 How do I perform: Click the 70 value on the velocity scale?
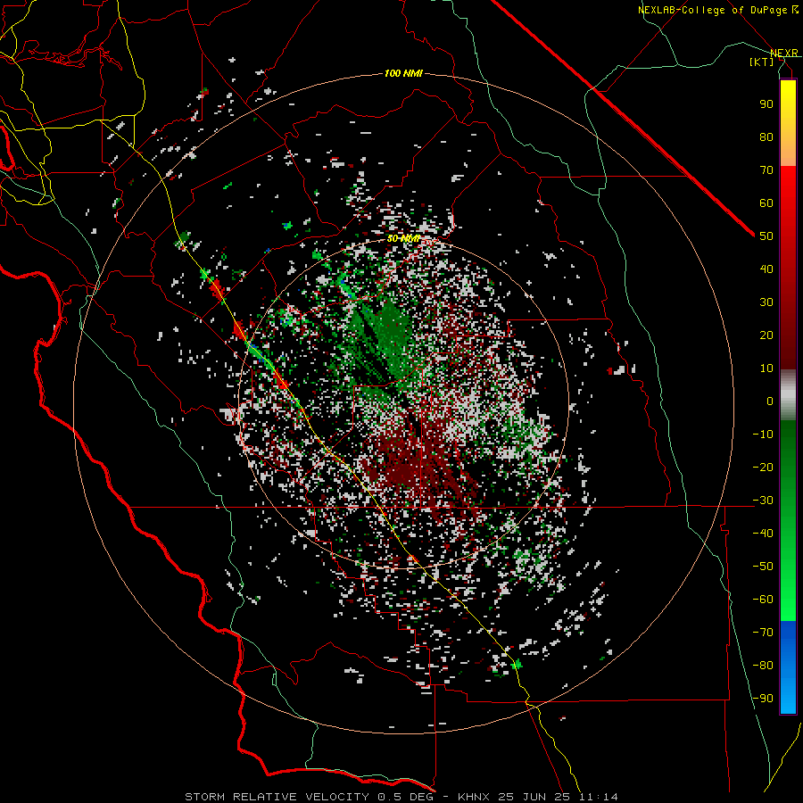pyautogui.click(x=766, y=170)
